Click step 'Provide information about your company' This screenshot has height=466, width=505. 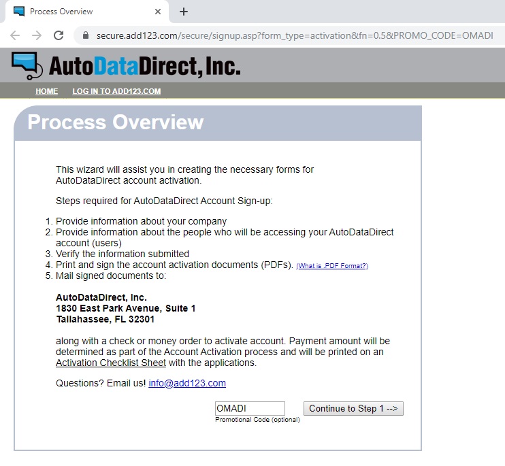[141, 221]
